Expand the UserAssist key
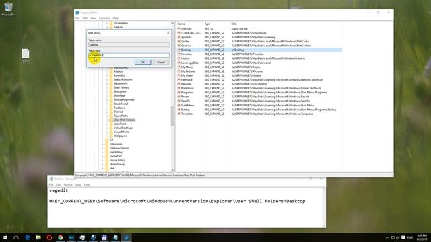Viewport: 431px width, 242px height. [107, 124]
